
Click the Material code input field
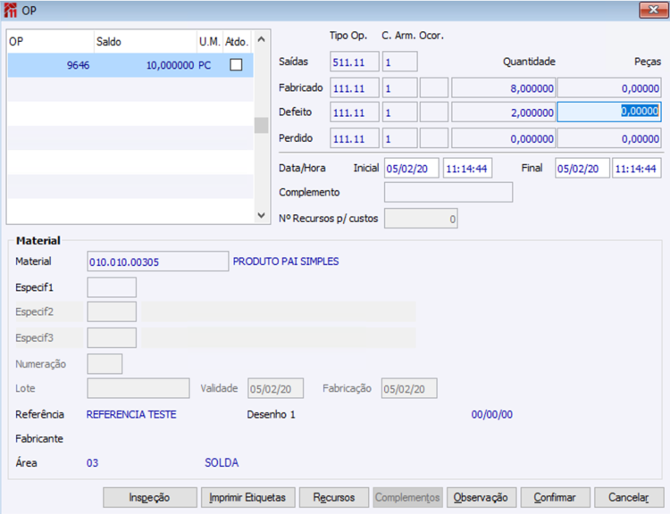157,261
